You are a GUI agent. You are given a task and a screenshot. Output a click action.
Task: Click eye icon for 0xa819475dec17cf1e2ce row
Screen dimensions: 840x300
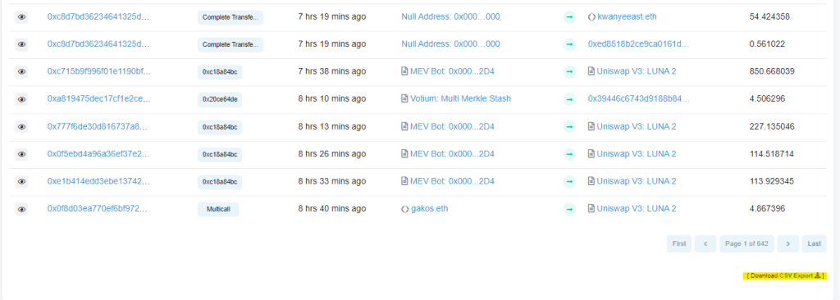tap(21, 99)
